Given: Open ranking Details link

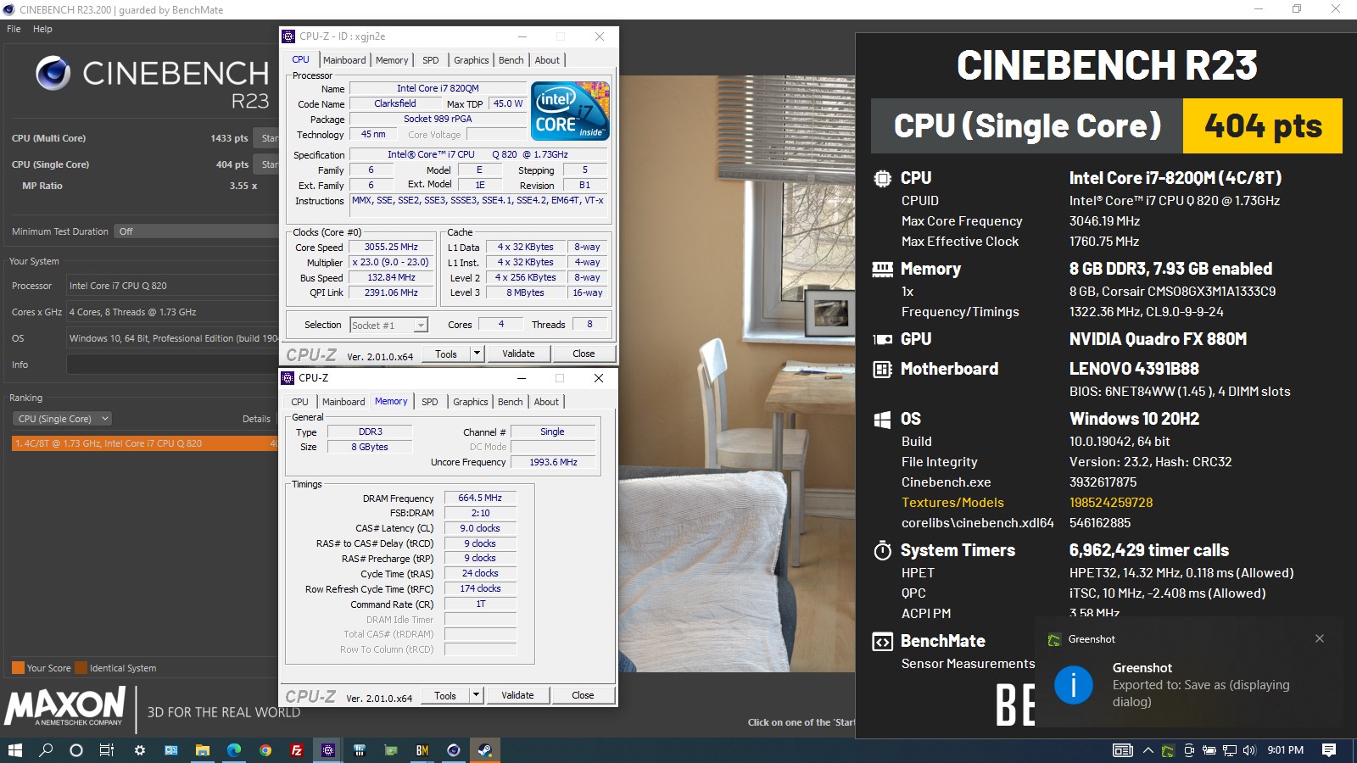Looking at the screenshot, I should [256, 419].
